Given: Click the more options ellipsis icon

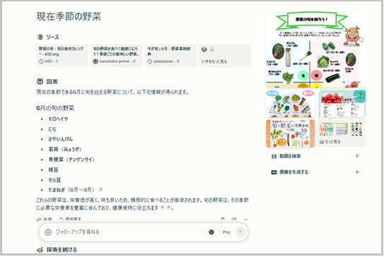Looking at the screenshot, I should tap(245, 220).
